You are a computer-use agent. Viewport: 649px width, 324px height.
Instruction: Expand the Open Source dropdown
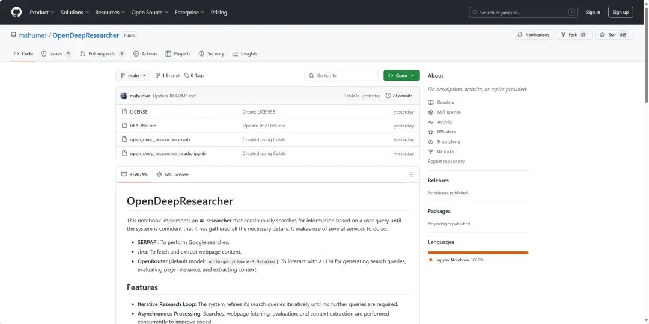tap(150, 13)
